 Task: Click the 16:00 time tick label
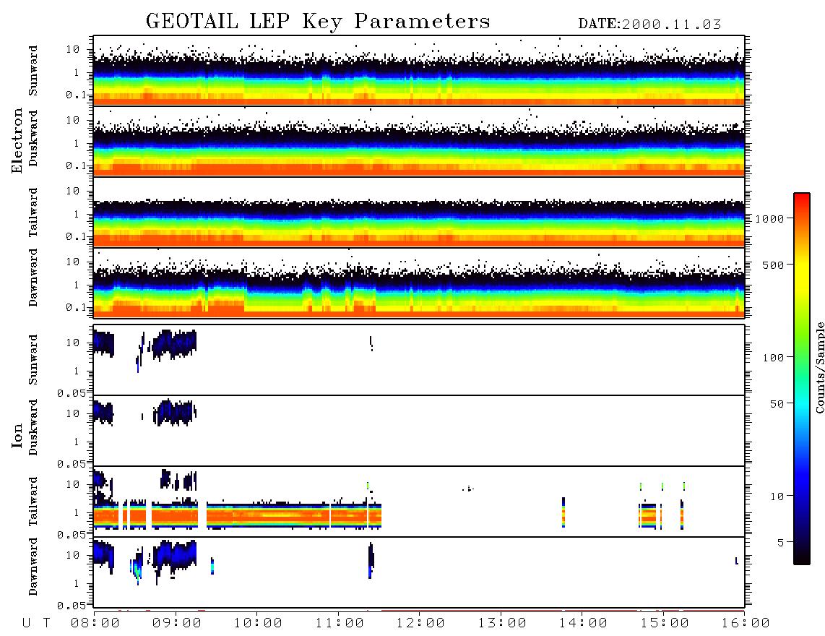746,623
